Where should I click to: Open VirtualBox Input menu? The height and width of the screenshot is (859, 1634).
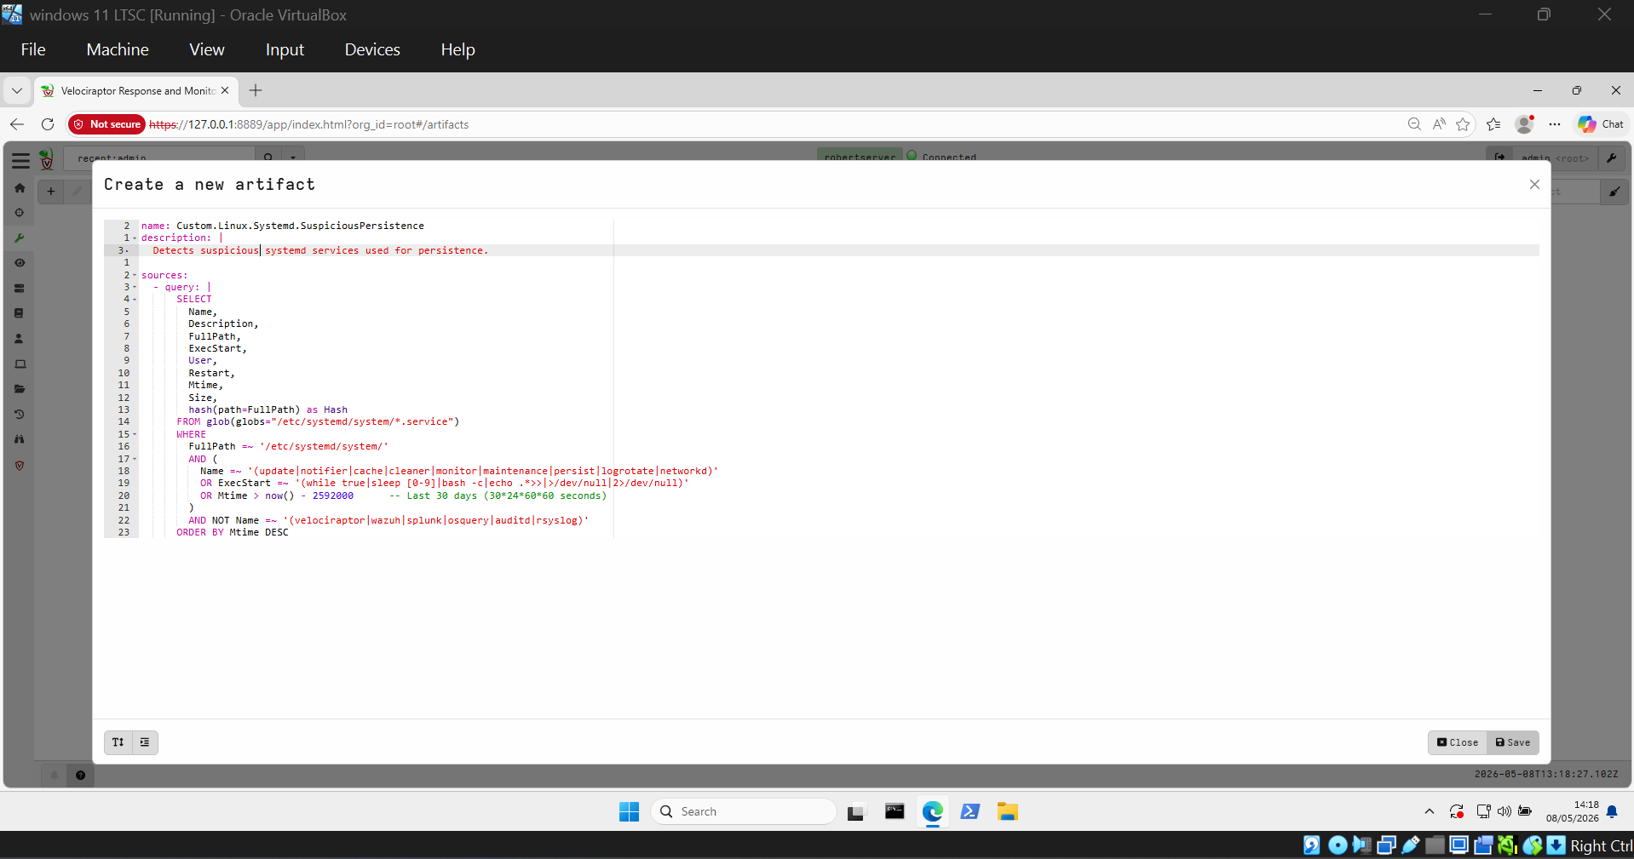(x=285, y=49)
